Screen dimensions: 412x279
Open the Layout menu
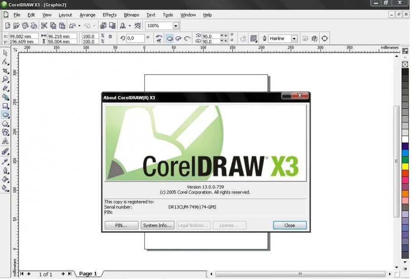[x=65, y=15]
